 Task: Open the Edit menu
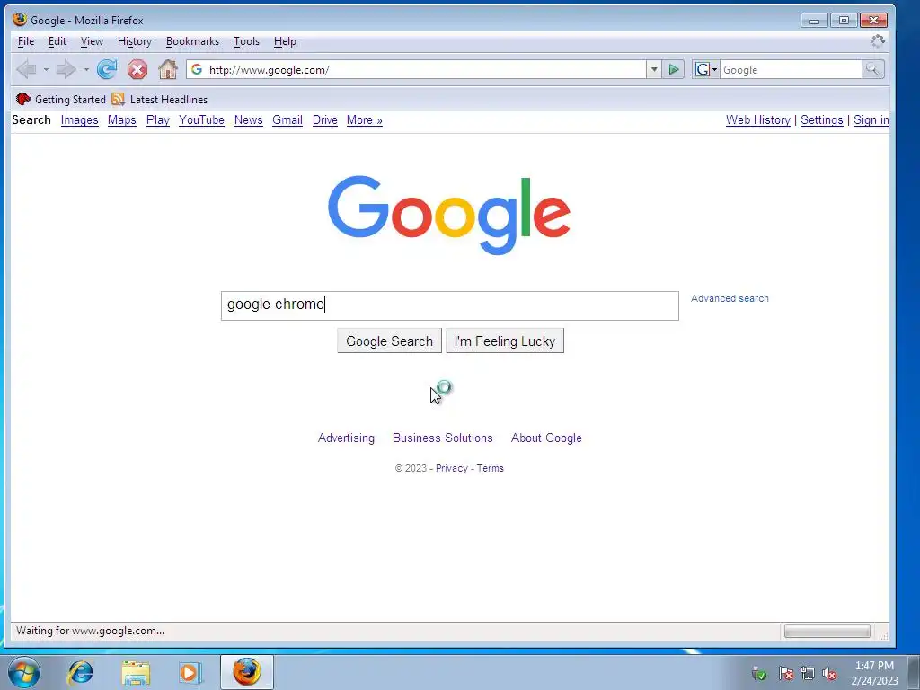click(x=57, y=41)
